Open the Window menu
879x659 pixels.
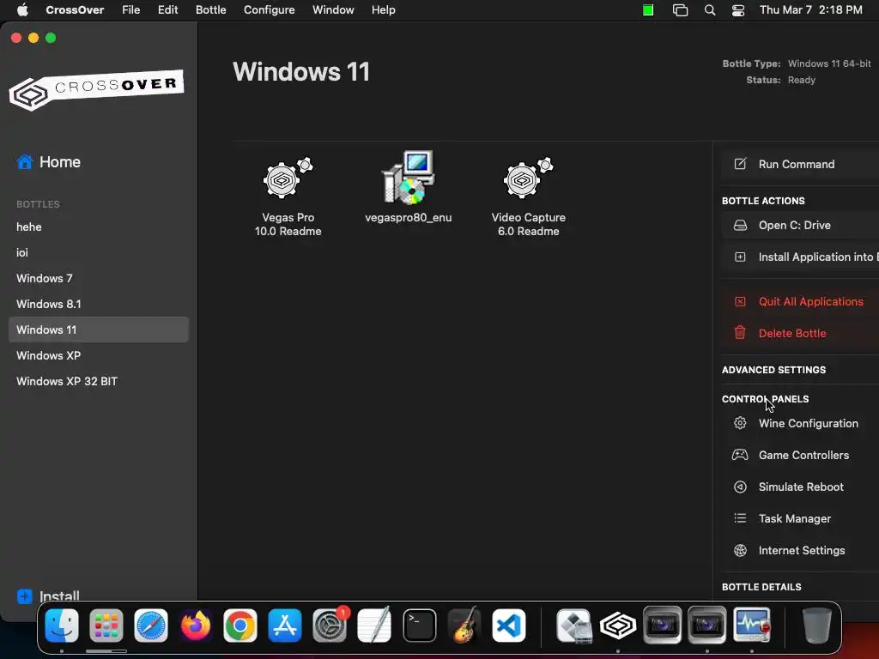(x=333, y=10)
